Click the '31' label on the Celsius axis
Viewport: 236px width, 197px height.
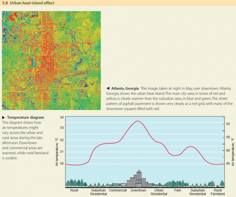click(x=62, y=152)
